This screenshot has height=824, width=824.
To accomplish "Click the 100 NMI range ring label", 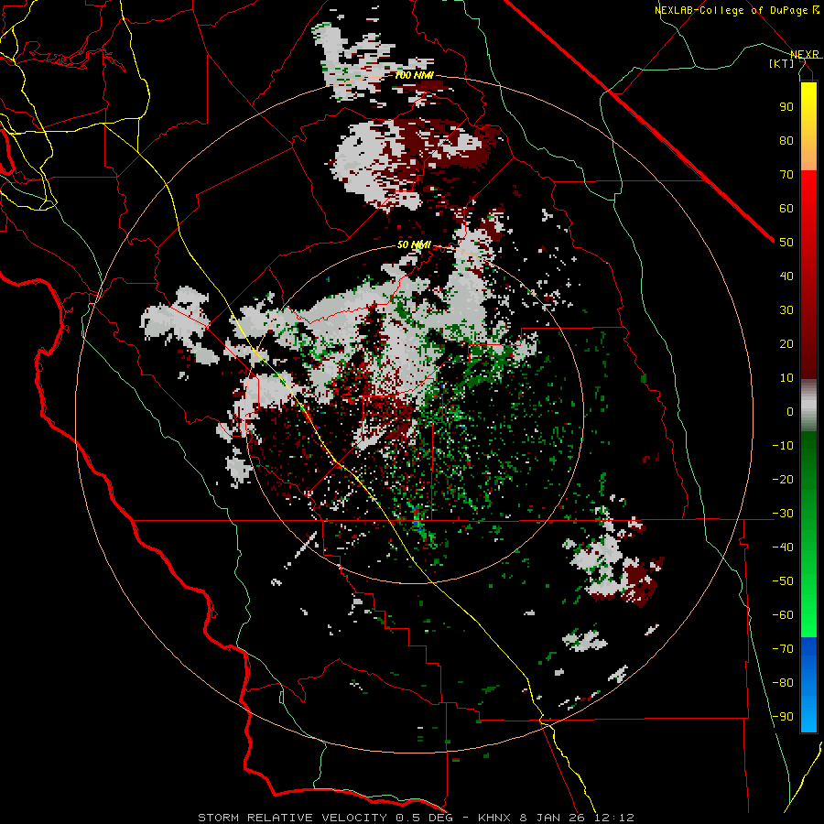I will click(414, 76).
